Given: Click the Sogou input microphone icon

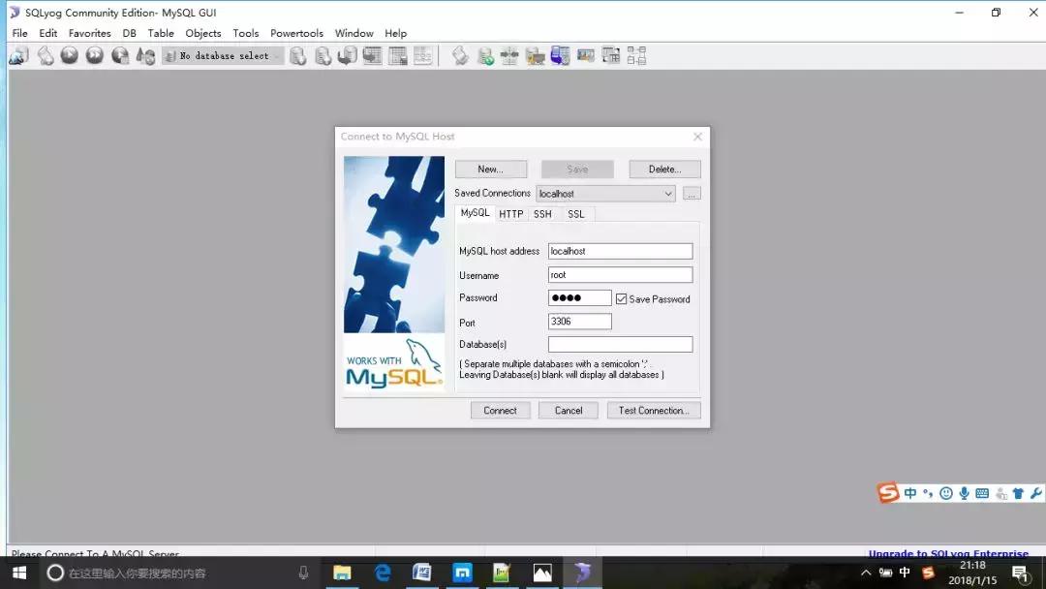Looking at the screenshot, I should [x=964, y=493].
